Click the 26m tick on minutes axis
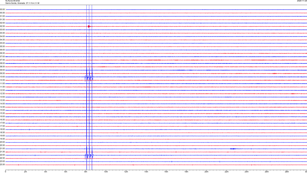This screenshot has width=307, height=173. pyautogui.click(x=267, y=172)
